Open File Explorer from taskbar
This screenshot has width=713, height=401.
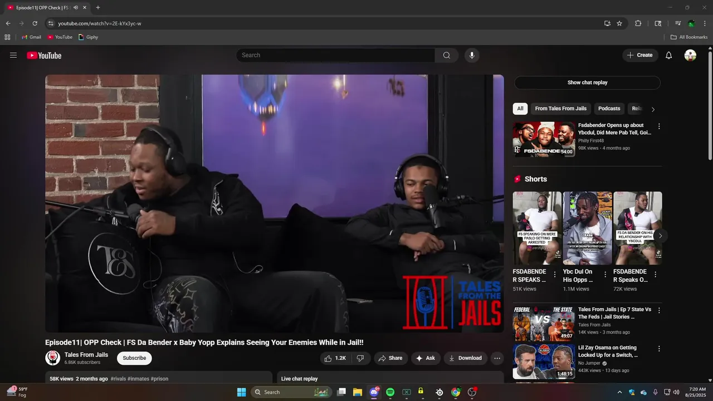[357, 392]
